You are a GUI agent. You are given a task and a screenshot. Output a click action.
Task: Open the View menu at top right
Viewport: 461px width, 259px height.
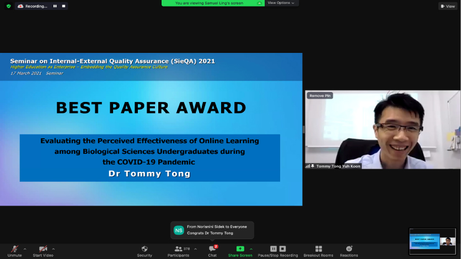pos(448,6)
